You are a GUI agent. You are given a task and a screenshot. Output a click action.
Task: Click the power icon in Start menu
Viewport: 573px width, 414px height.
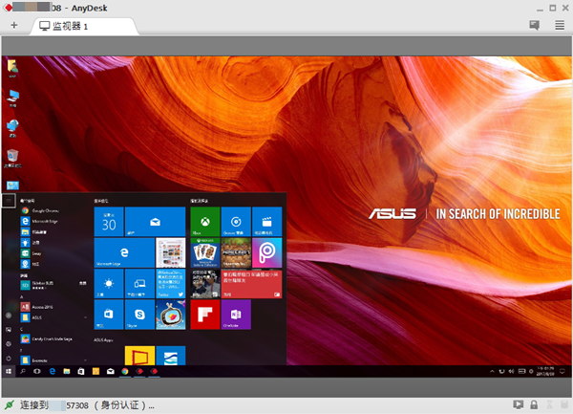(9, 358)
